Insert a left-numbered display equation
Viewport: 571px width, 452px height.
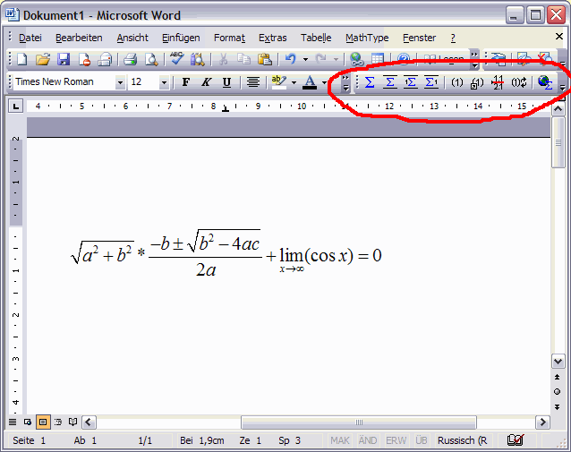[x=411, y=82]
